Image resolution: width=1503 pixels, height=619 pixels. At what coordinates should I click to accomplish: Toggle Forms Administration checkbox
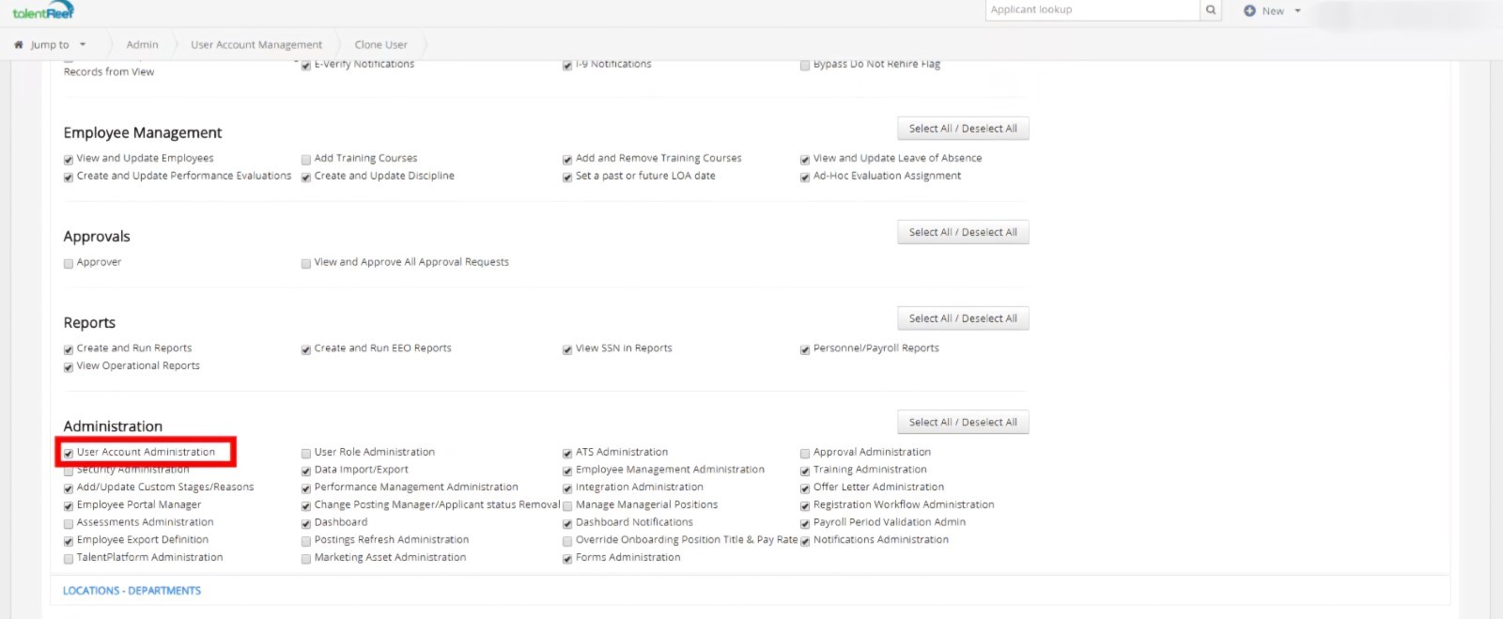[x=567, y=559]
